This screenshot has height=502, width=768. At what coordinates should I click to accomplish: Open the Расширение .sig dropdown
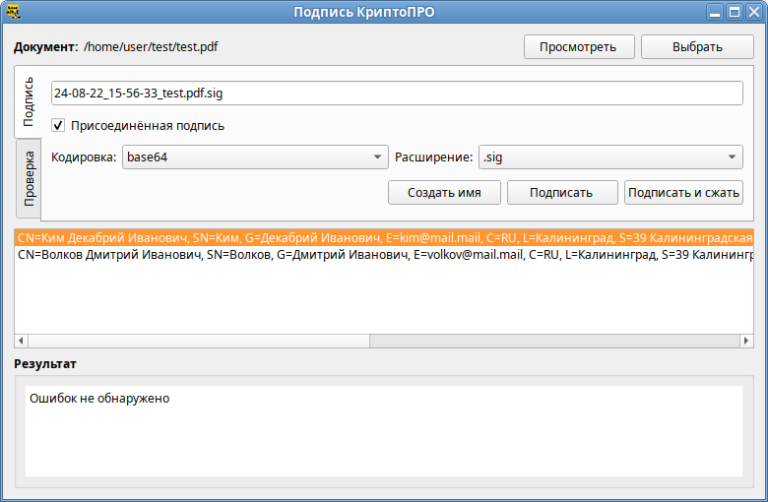(610, 157)
